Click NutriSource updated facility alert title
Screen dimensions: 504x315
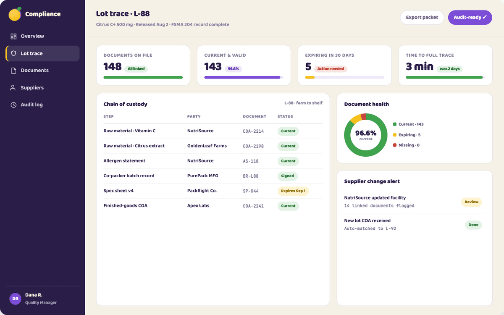click(x=375, y=198)
